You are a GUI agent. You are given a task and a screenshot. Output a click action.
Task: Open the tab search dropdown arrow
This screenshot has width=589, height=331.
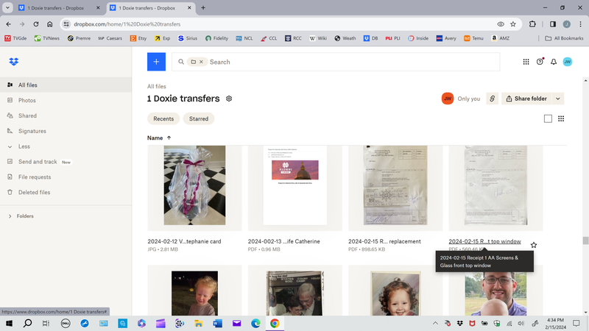(x=7, y=7)
